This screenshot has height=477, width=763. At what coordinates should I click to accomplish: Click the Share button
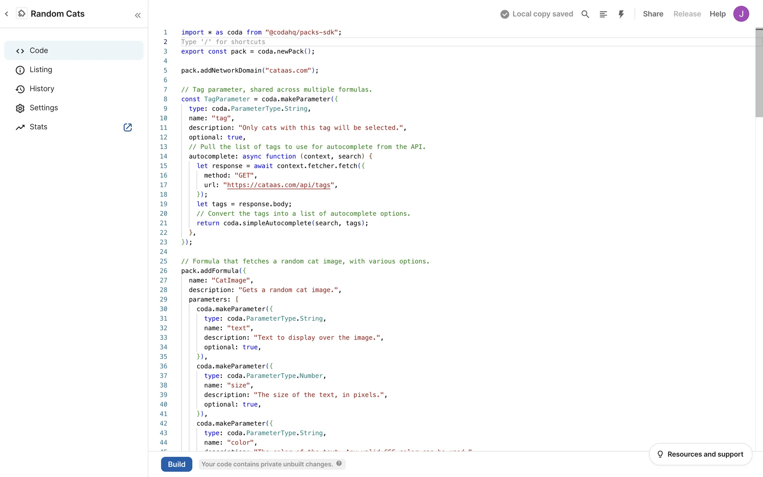[653, 14]
